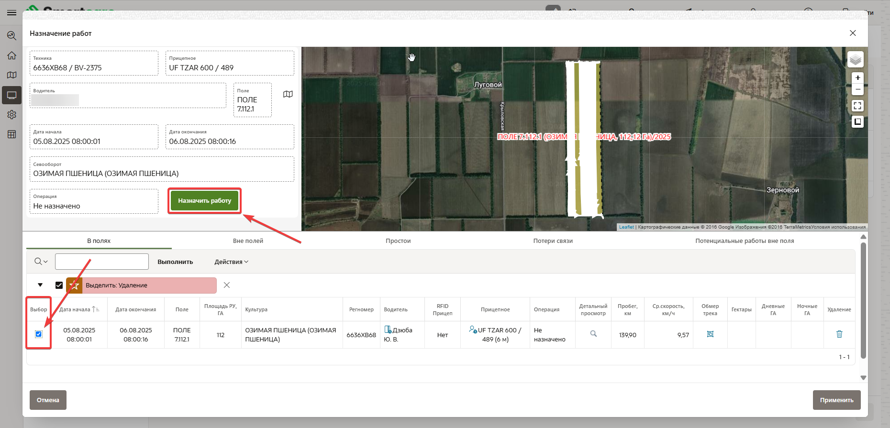
Task: Zoom in on the map
Action: 857,78
